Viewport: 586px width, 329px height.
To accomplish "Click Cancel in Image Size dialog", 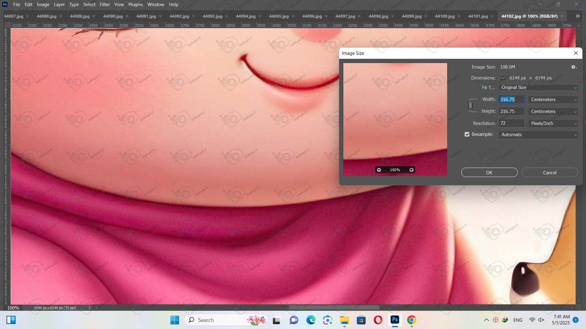I will pyautogui.click(x=550, y=172).
